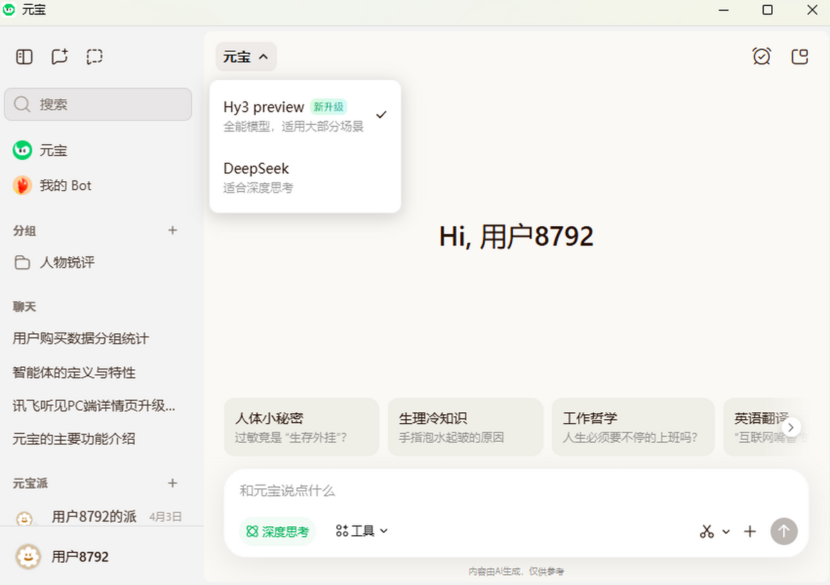830x585 pixels.
Task: Select DeepSeek model option
Action: [x=305, y=177]
